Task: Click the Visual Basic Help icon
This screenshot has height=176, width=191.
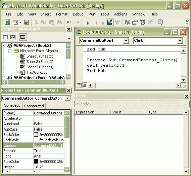Action: tap(160, 22)
